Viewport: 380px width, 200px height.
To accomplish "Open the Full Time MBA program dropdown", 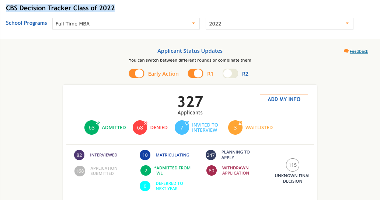I will [x=126, y=24].
